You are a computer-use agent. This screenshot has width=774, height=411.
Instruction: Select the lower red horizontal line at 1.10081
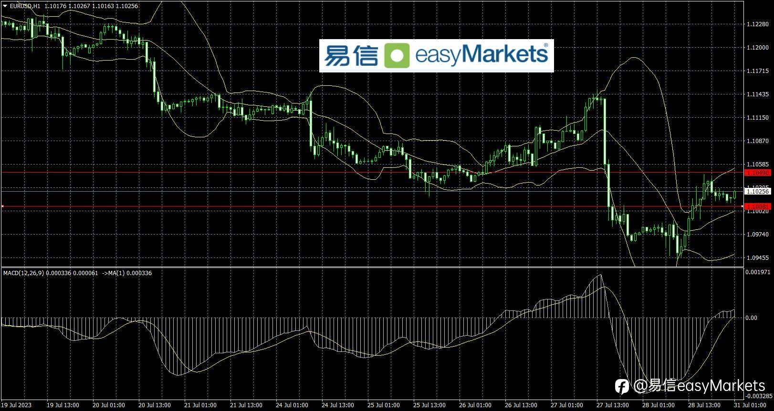(372, 206)
